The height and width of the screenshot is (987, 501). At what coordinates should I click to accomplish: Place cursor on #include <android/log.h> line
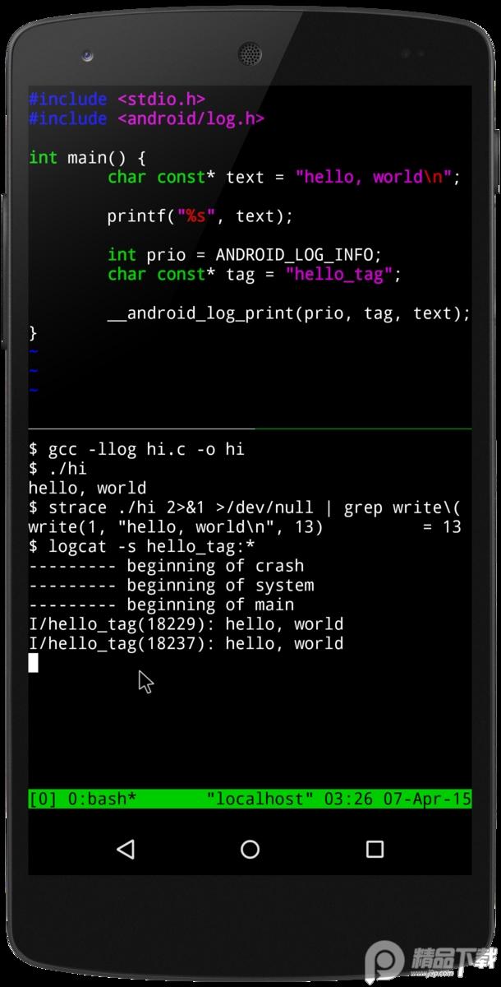pyautogui.click(x=146, y=119)
